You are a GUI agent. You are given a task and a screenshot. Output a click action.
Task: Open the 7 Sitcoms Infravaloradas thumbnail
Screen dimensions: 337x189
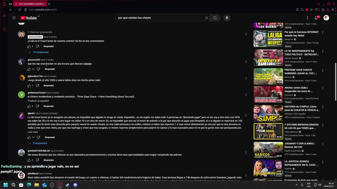pos(268,131)
